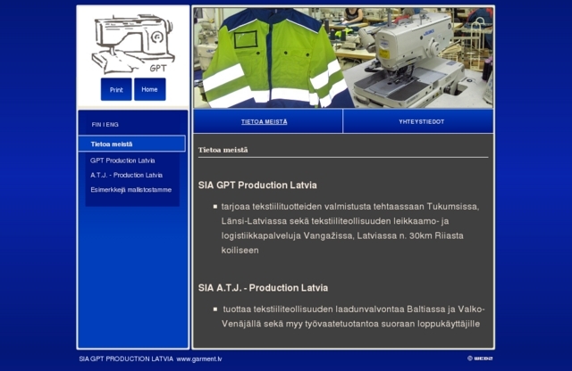Click the Home button
572x371 pixels.
click(149, 89)
